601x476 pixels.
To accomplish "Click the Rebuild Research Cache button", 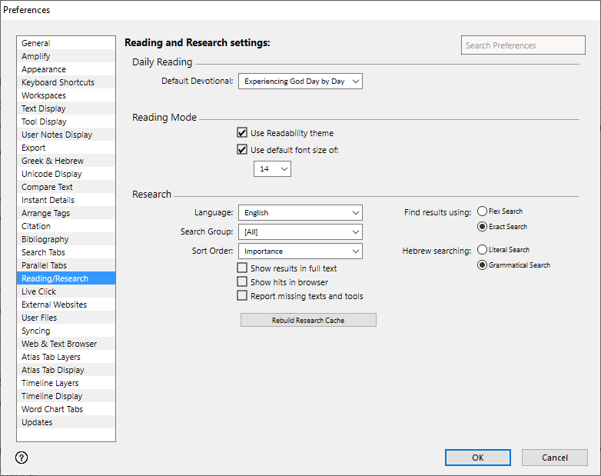I will tap(308, 320).
